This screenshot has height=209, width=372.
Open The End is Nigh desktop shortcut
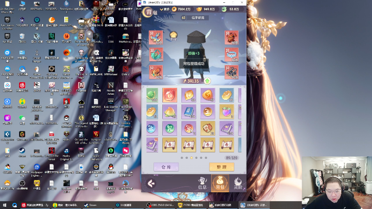[81, 72]
